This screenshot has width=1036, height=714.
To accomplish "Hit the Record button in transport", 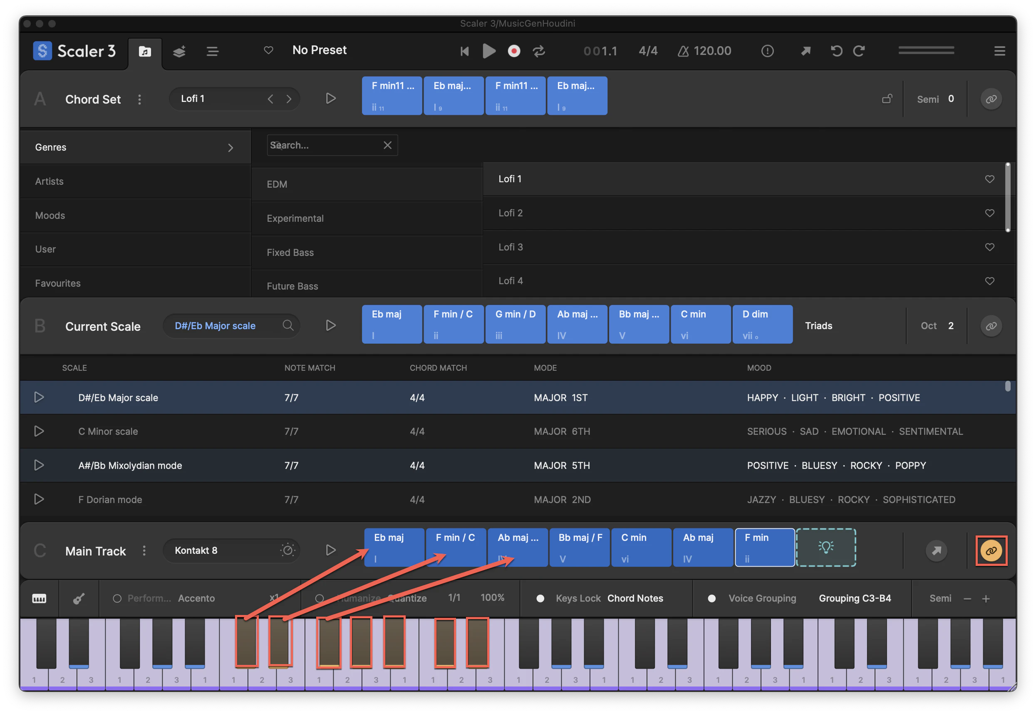I will (514, 51).
